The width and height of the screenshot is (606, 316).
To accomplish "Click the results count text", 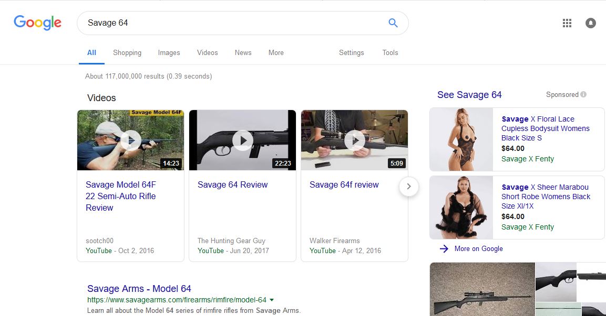I will 148,77.
